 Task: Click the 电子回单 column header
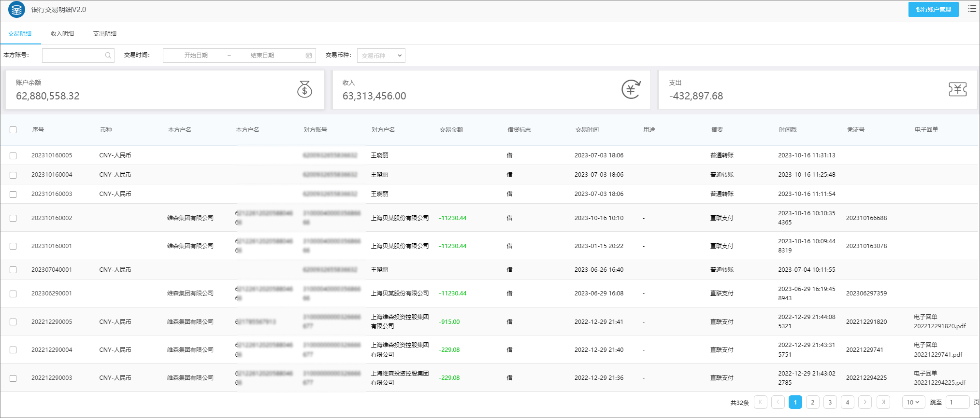pyautogui.click(x=926, y=130)
